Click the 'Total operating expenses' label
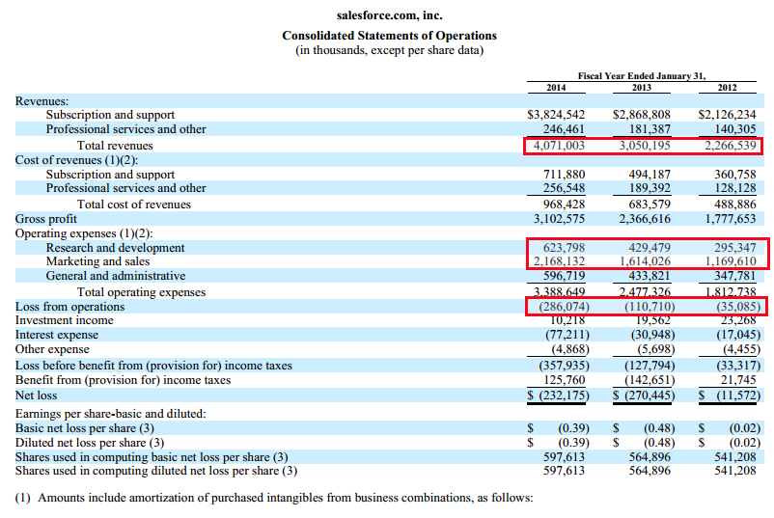This screenshot has width=774, height=518. [141, 292]
